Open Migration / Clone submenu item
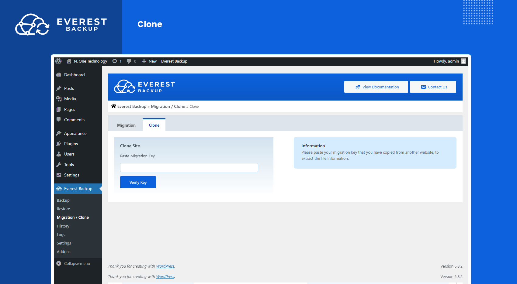The height and width of the screenshot is (284, 517). click(73, 217)
